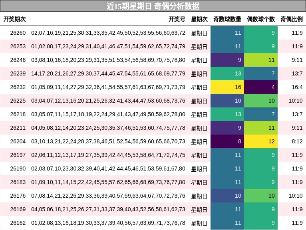Click odd count 9 in row 26246
306x230 pixels.
coord(227,60)
